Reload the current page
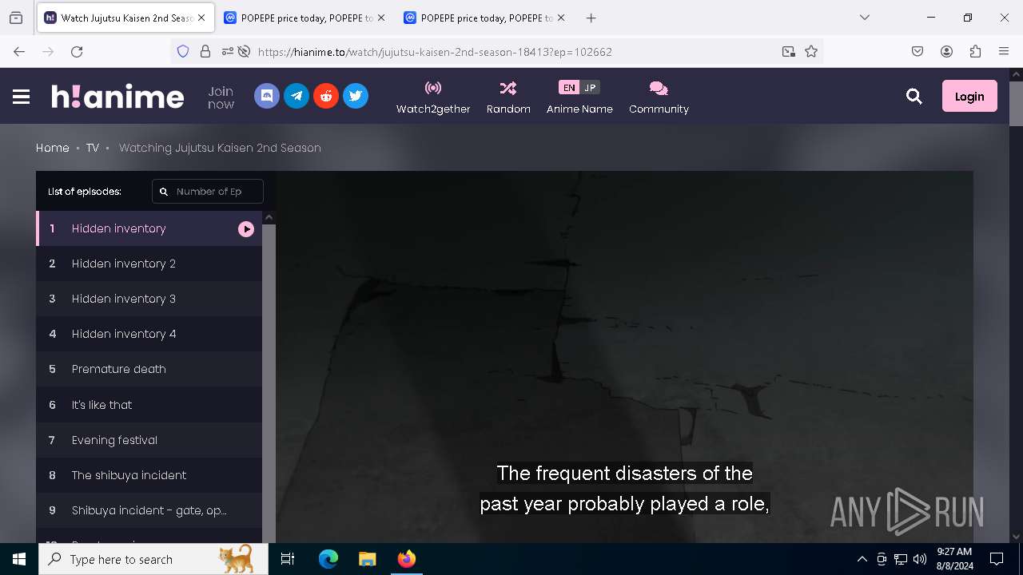 pyautogui.click(x=77, y=51)
